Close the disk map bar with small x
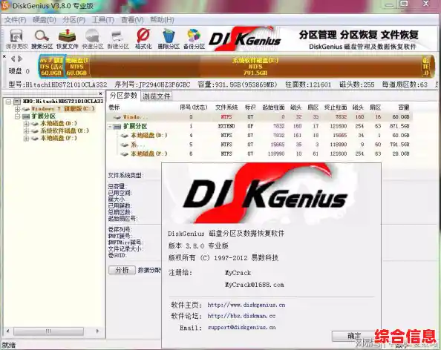441x350 pixels. (x=4, y=57)
